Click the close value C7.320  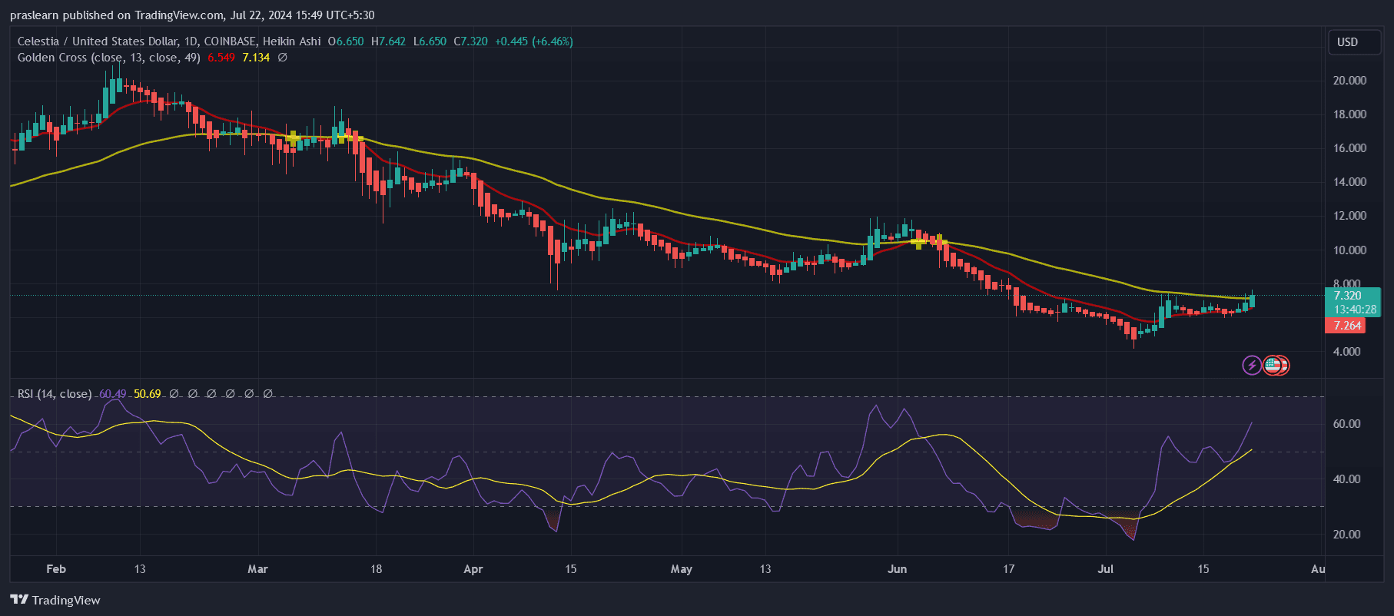pyautogui.click(x=470, y=41)
